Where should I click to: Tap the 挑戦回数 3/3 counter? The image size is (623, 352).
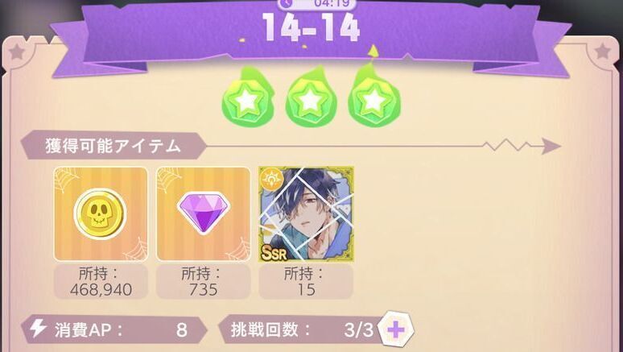[302, 329]
